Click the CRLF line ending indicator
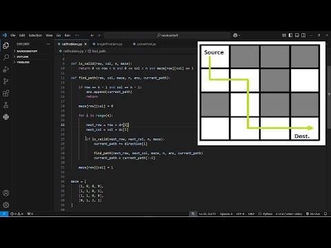 251,214
